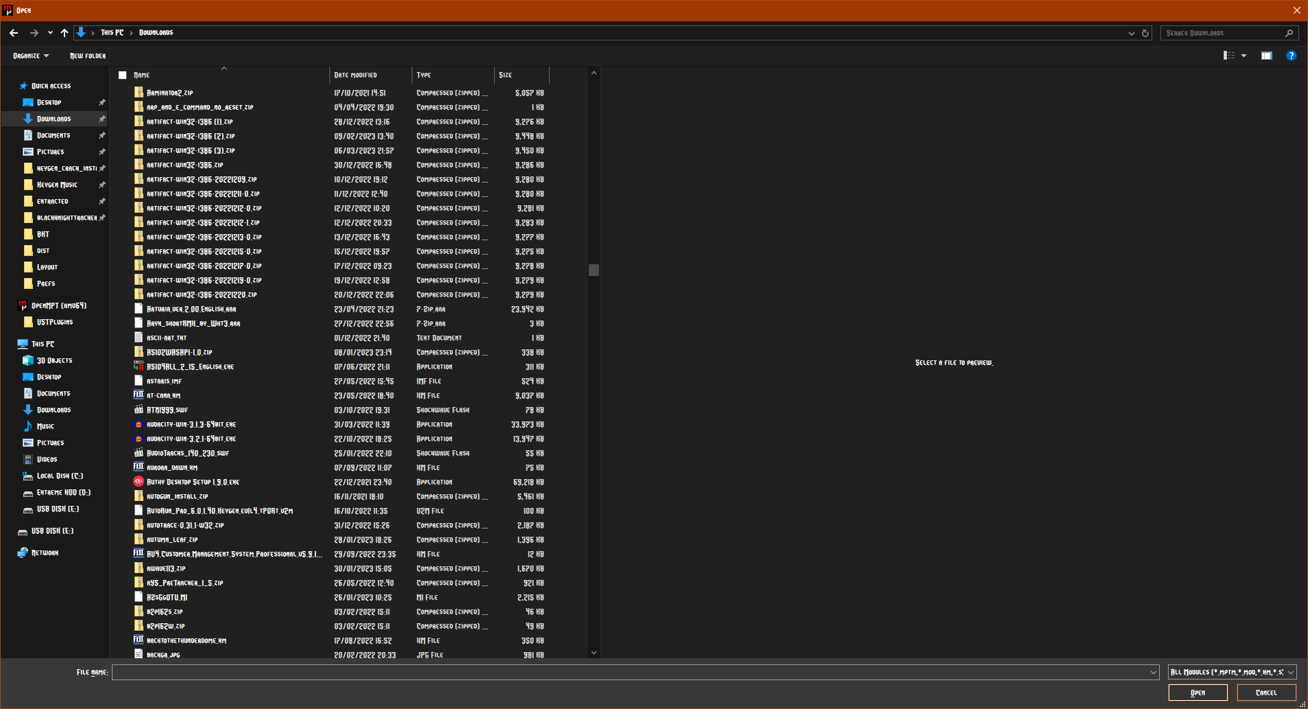Click the Open button
Image resolution: width=1308 pixels, height=709 pixels.
[x=1198, y=693]
